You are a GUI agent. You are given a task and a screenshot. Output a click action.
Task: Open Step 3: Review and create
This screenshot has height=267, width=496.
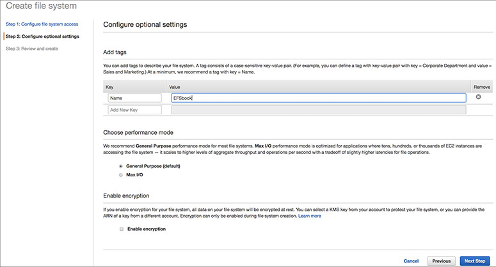pyautogui.click(x=32, y=49)
